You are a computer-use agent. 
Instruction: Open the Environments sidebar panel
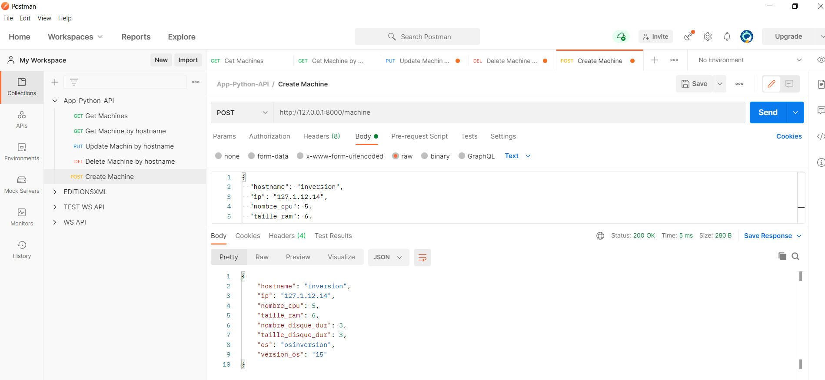tap(22, 152)
